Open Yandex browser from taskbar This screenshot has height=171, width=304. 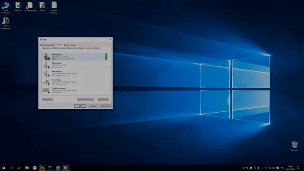tap(35, 168)
